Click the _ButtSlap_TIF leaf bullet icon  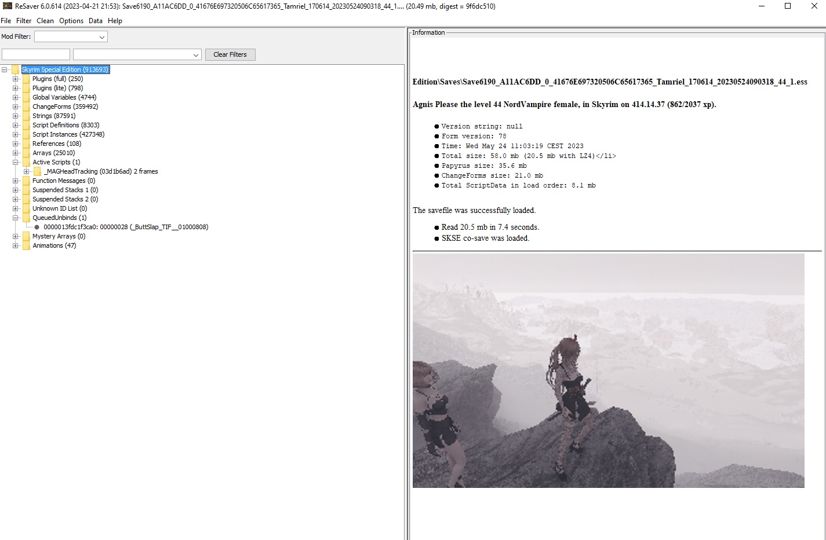37,227
